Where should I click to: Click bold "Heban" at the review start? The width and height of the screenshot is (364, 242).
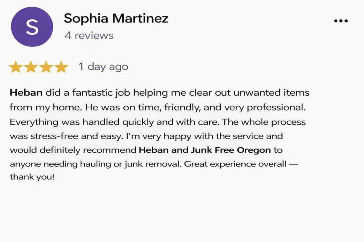pos(26,93)
